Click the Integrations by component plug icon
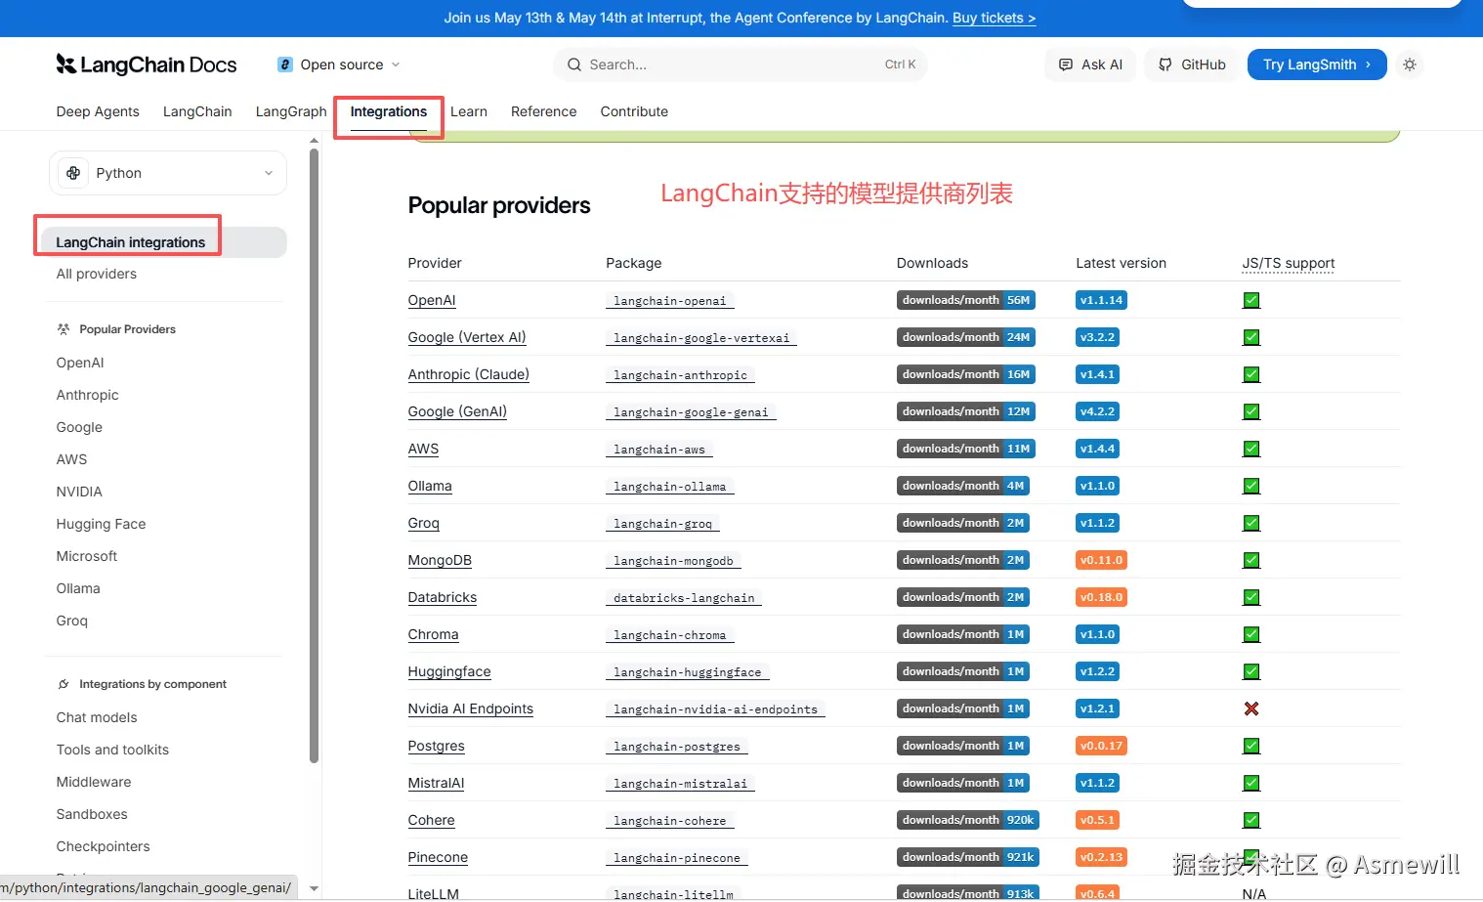Image resolution: width=1483 pixels, height=902 pixels. [64, 684]
